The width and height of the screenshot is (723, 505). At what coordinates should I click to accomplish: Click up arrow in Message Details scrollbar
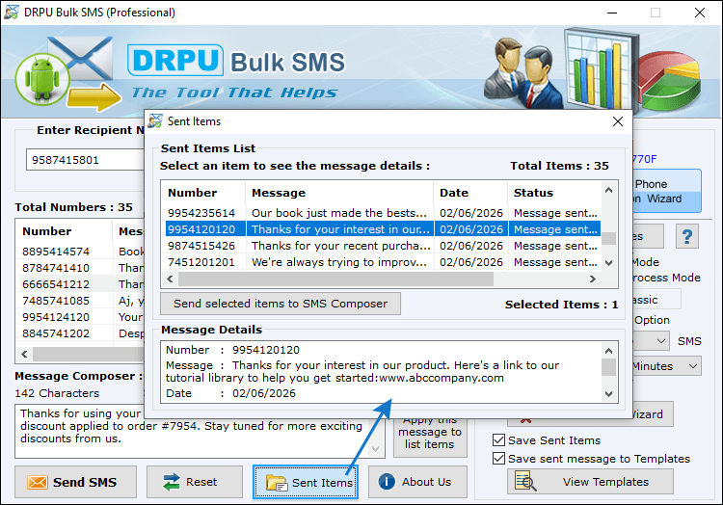tap(608, 351)
